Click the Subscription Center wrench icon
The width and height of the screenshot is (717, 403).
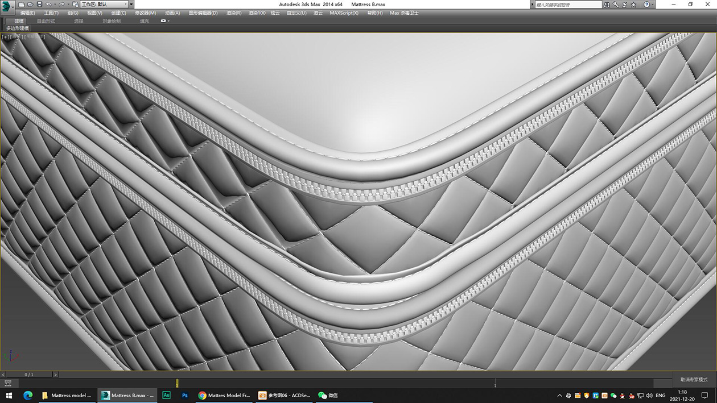pos(616,5)
